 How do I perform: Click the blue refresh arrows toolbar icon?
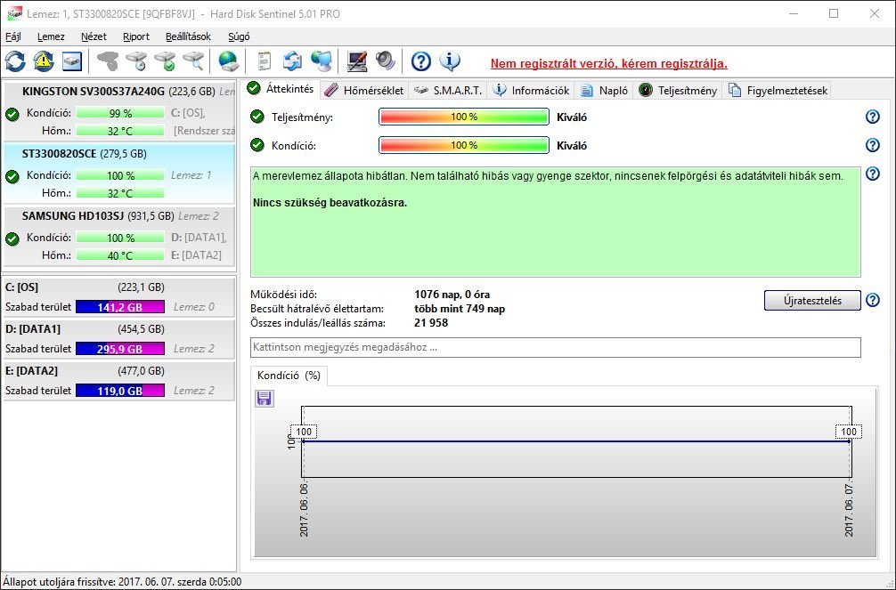[x=15, y=61]
